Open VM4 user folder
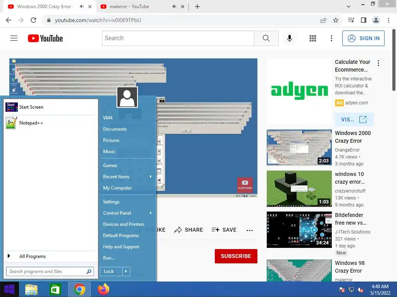The height and width of the screenshot is (297, 397). click(108, 118)
